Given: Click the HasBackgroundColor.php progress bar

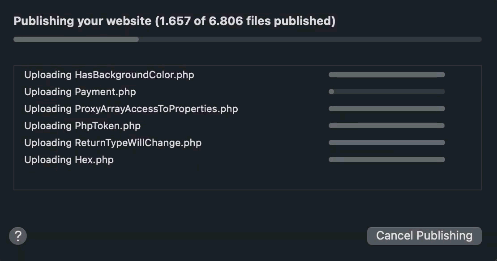Looking at the screenshot, I should [x=387, y=75].
